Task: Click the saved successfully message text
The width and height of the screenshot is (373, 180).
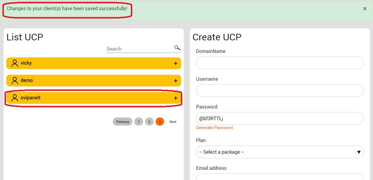Action: [67, 8]
